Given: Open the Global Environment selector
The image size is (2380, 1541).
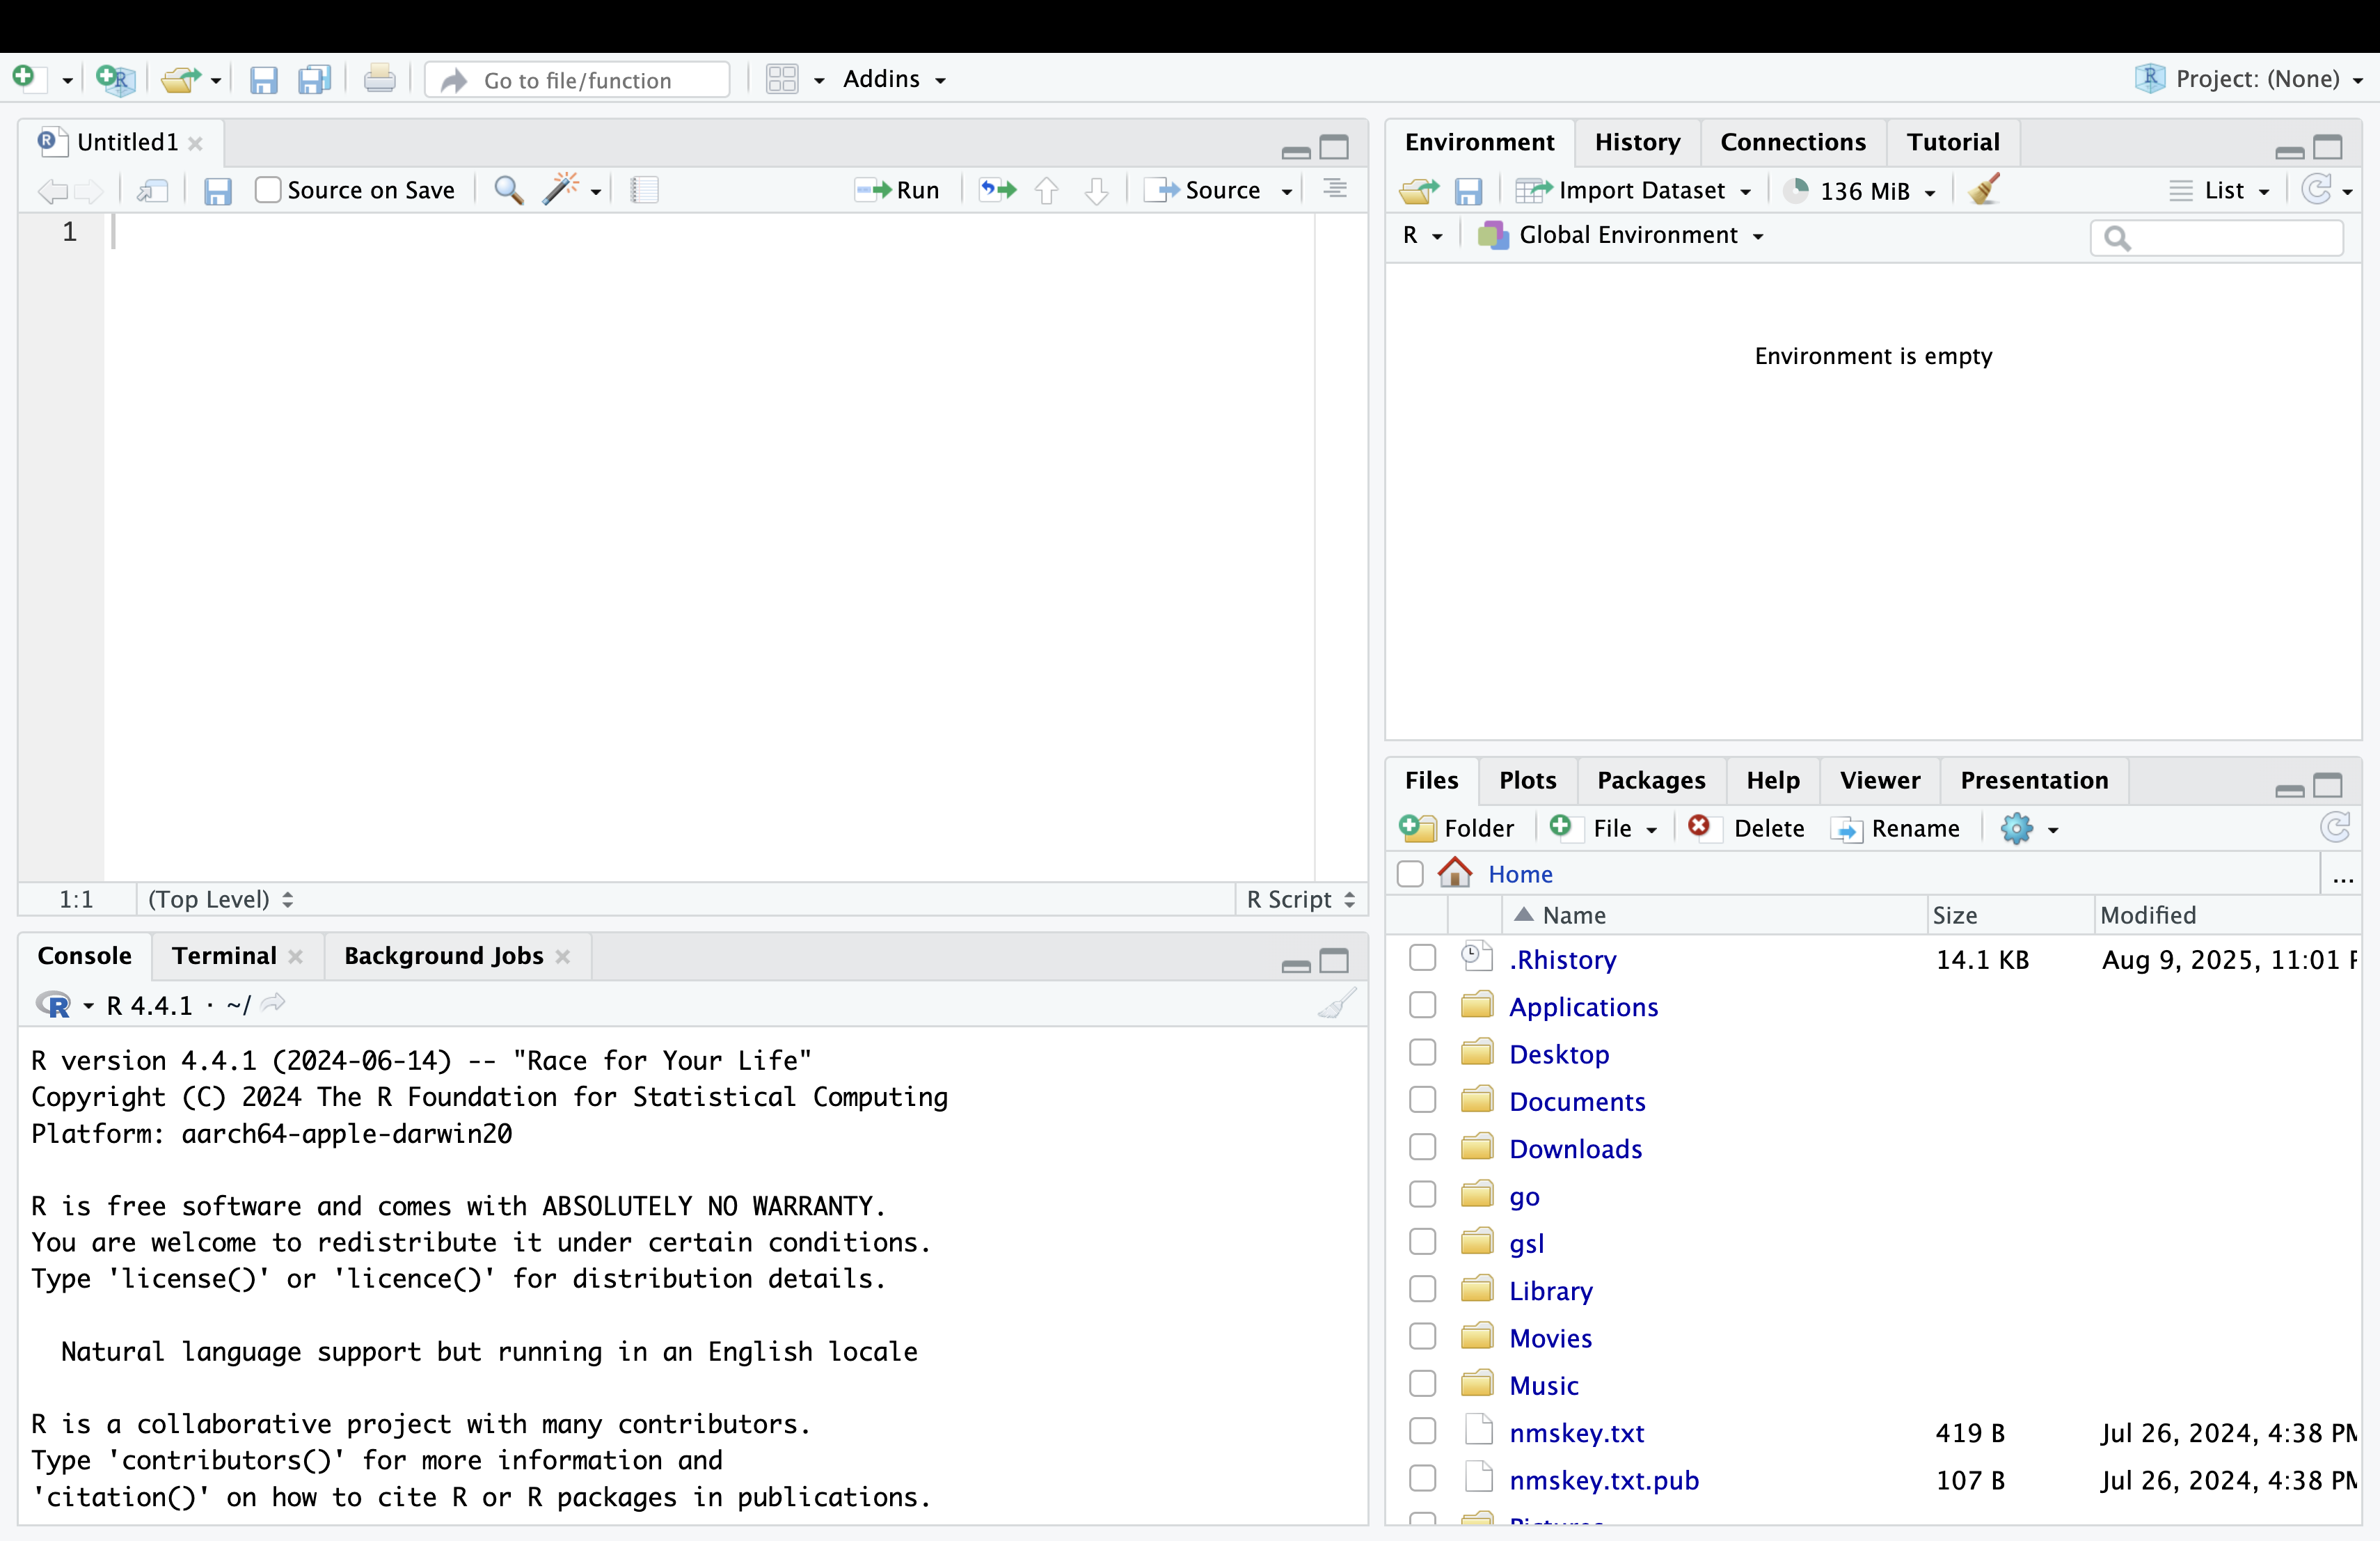Looking at the screenshot, I should coord(1620,235).
